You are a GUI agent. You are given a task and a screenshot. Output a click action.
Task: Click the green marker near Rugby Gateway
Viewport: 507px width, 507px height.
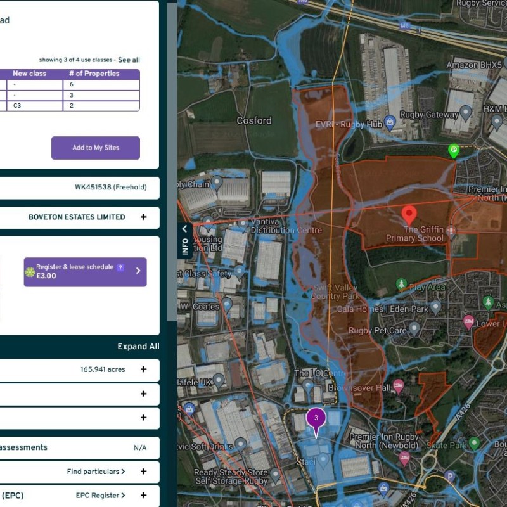click(x=454, y=151)
